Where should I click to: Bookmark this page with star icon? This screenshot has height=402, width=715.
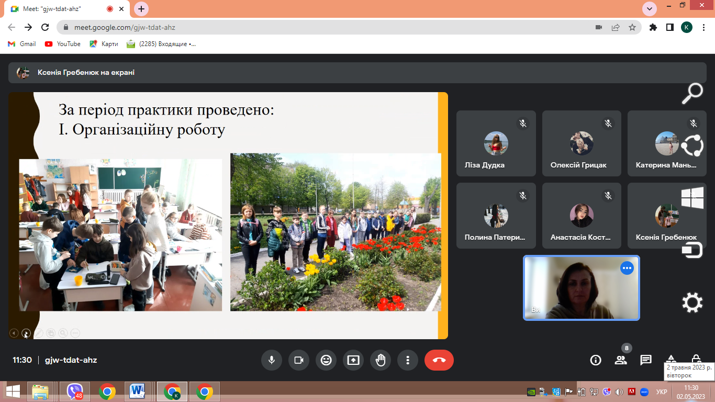[632, 27]
